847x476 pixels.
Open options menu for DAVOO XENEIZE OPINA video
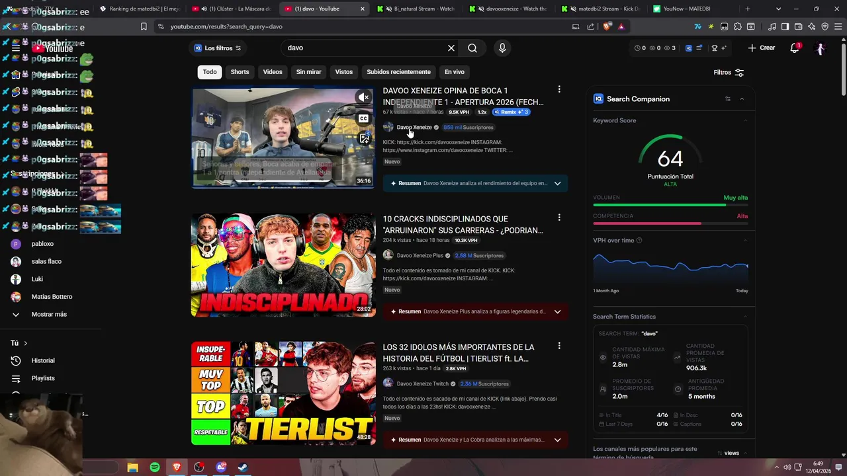pos(559,89)
